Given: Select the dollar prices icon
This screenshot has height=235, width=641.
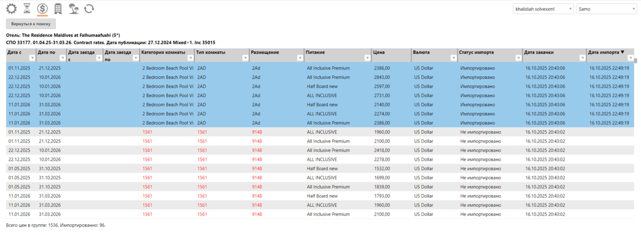Looking at the screenshot, I should [x=42, y=9].
